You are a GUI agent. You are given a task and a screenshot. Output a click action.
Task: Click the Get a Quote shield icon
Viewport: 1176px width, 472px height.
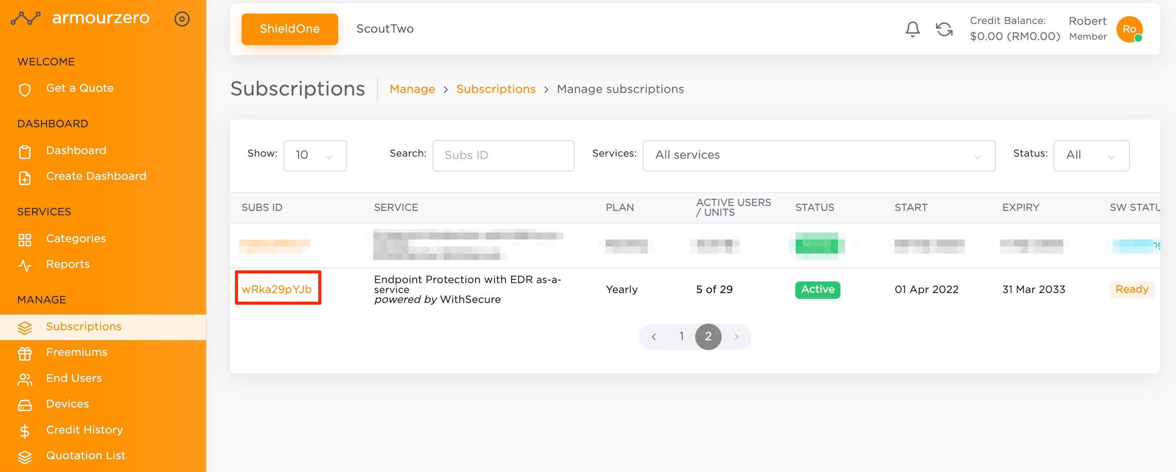click(25, 89)
